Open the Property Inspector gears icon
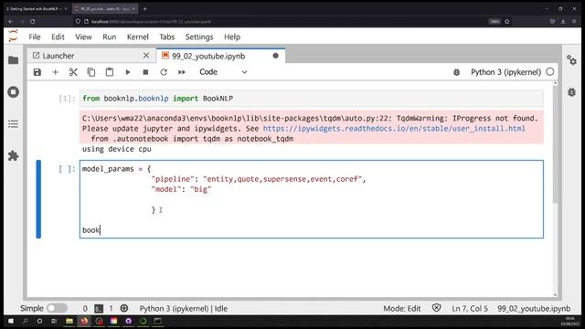This screenshot has height=329, width=585. click(x=571, y=60)
